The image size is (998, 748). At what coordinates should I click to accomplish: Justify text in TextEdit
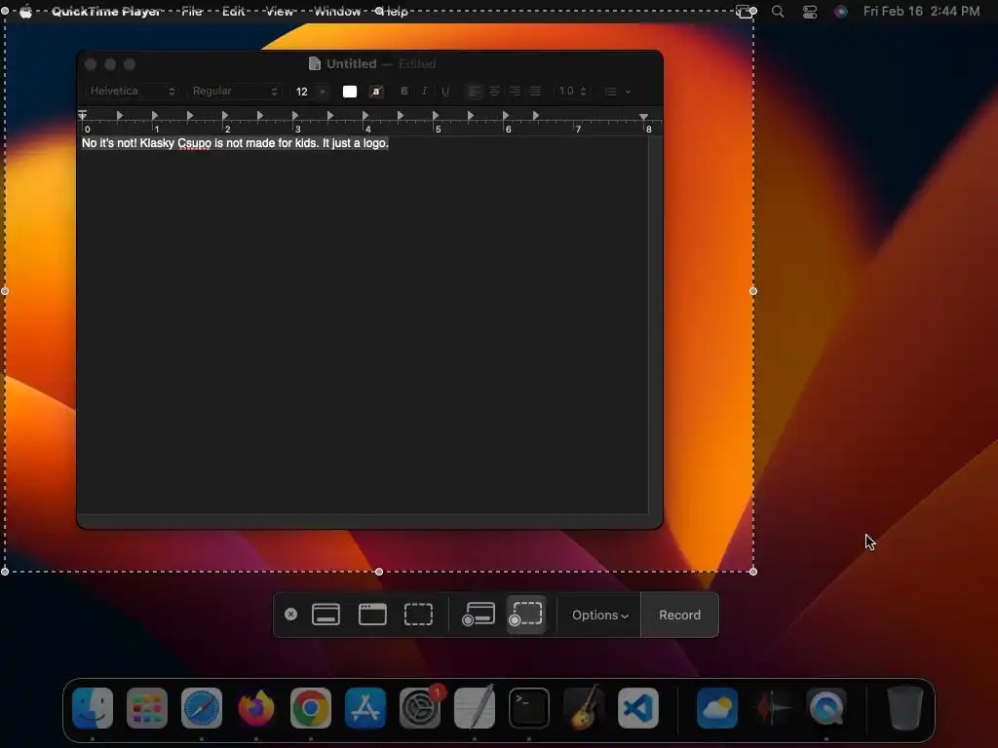coord(535,92)
